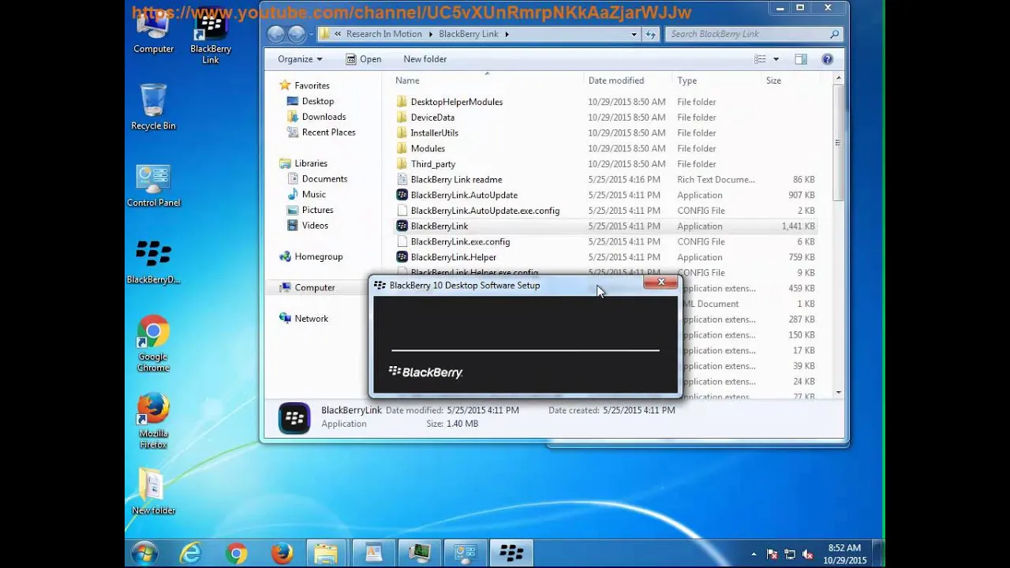Viewport: 1010px width, 568px height.
Task: Open the Control Panel desktop icon
Action: (x=153, y=186)
